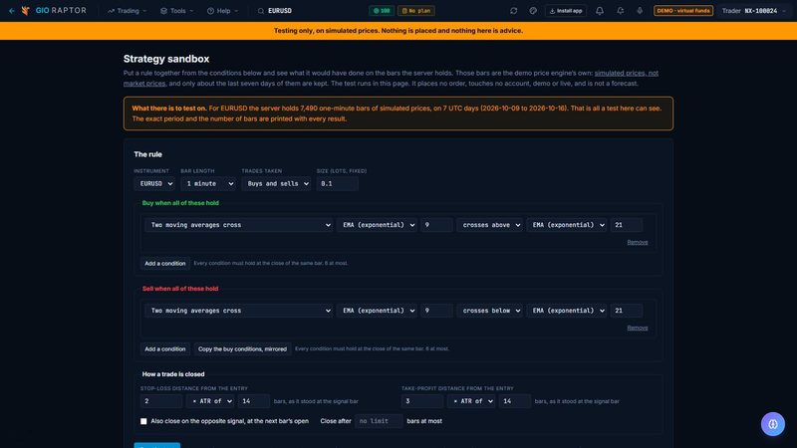Remove the buy condition
The width and height of the screenshot is (797, 448).
[x=638, y=242]
